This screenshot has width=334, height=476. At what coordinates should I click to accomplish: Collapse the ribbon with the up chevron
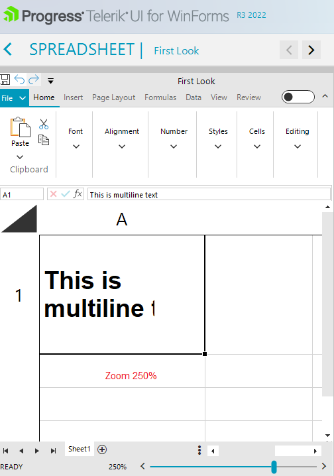coord(325,96)
